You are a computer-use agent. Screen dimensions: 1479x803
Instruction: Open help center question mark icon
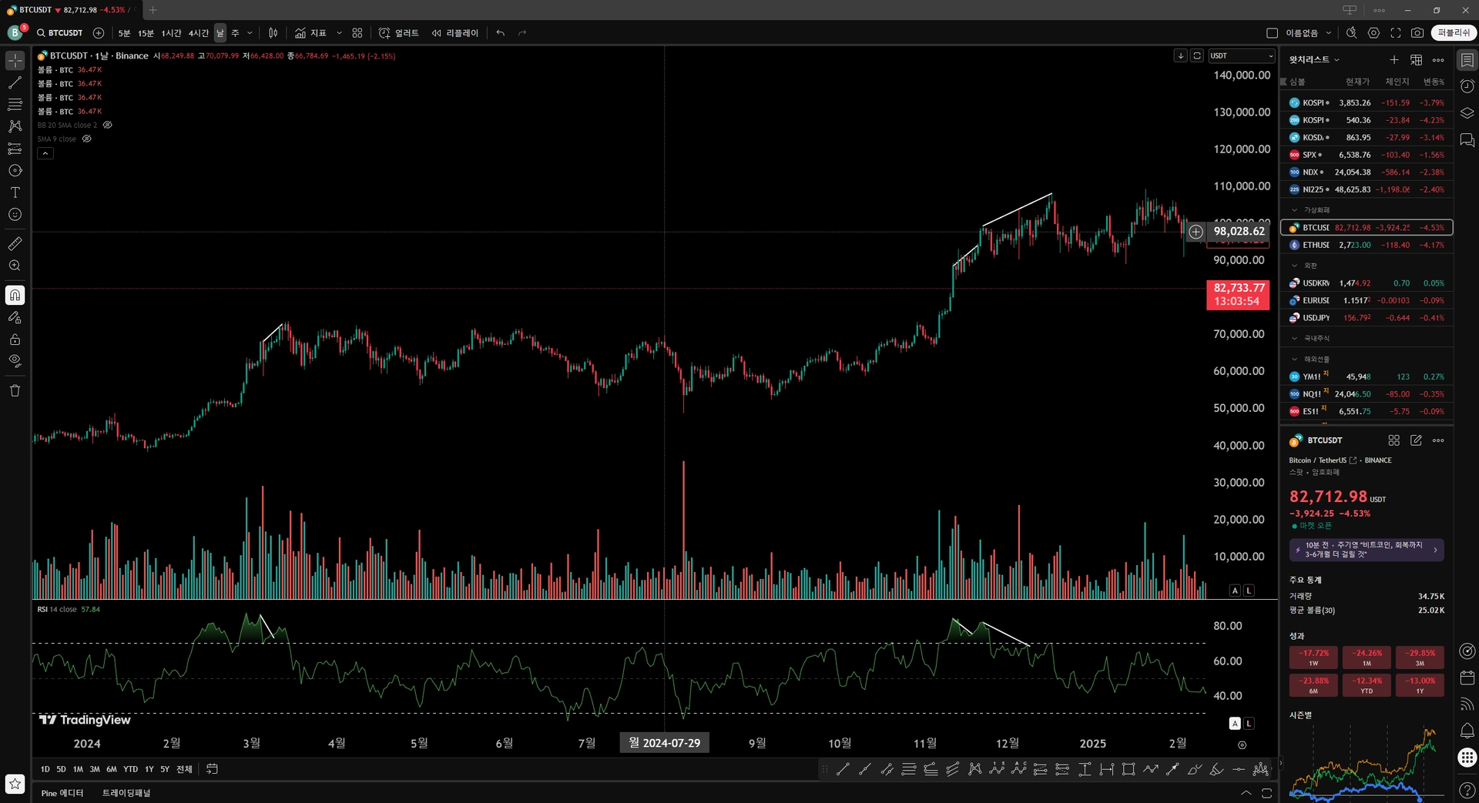(1467, 791)
